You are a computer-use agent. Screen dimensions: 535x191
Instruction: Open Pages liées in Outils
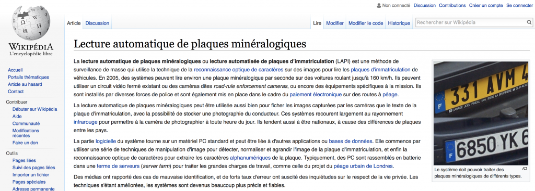coord(24,160)
